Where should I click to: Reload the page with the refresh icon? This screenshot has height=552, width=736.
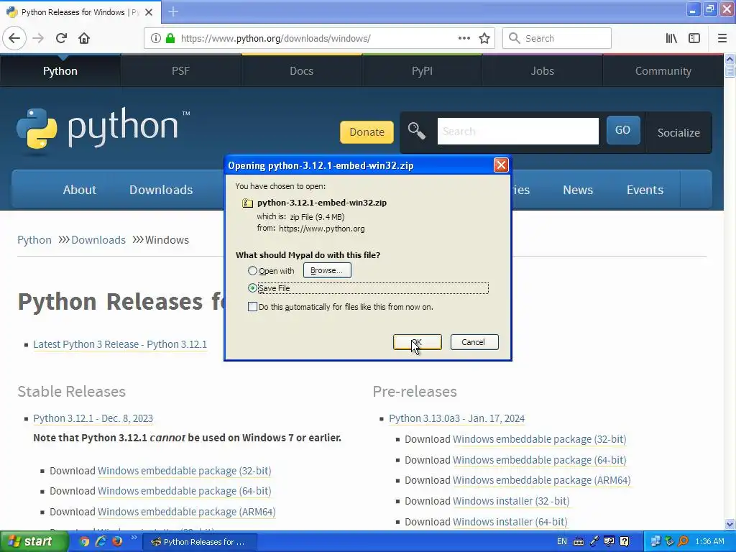coord(62,39)
